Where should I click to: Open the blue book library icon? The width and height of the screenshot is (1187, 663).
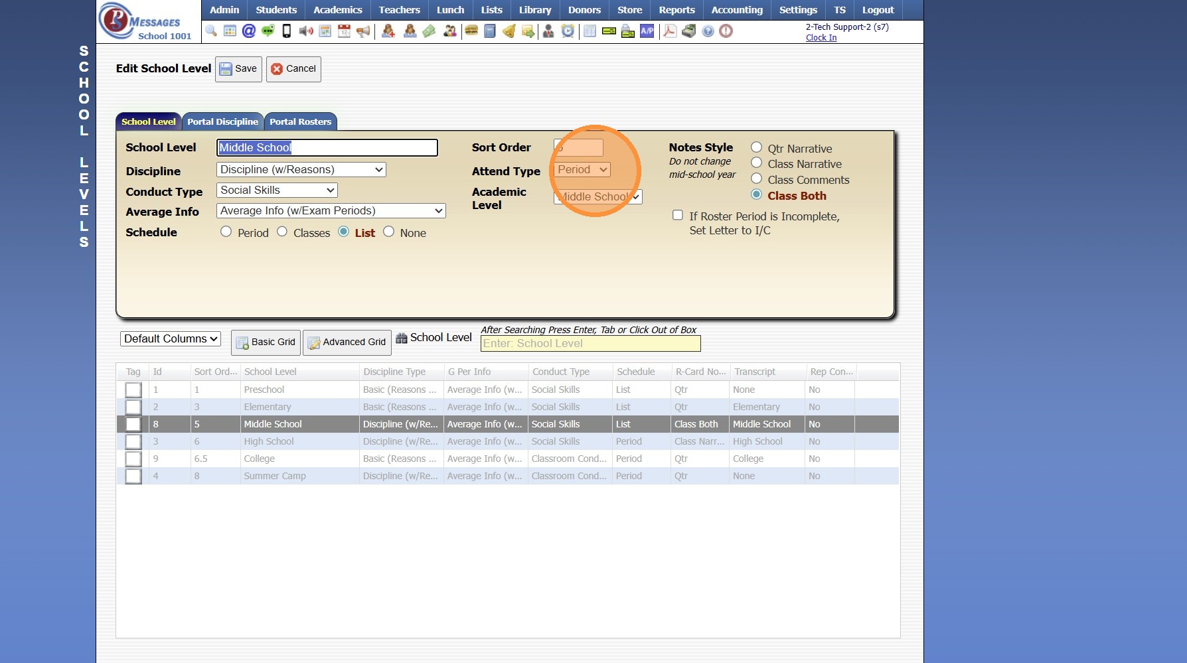coord(490,31)
